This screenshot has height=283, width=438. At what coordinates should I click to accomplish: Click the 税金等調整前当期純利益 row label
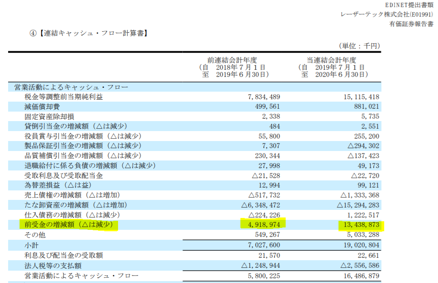pyautogui.click(x=63, y=97)
